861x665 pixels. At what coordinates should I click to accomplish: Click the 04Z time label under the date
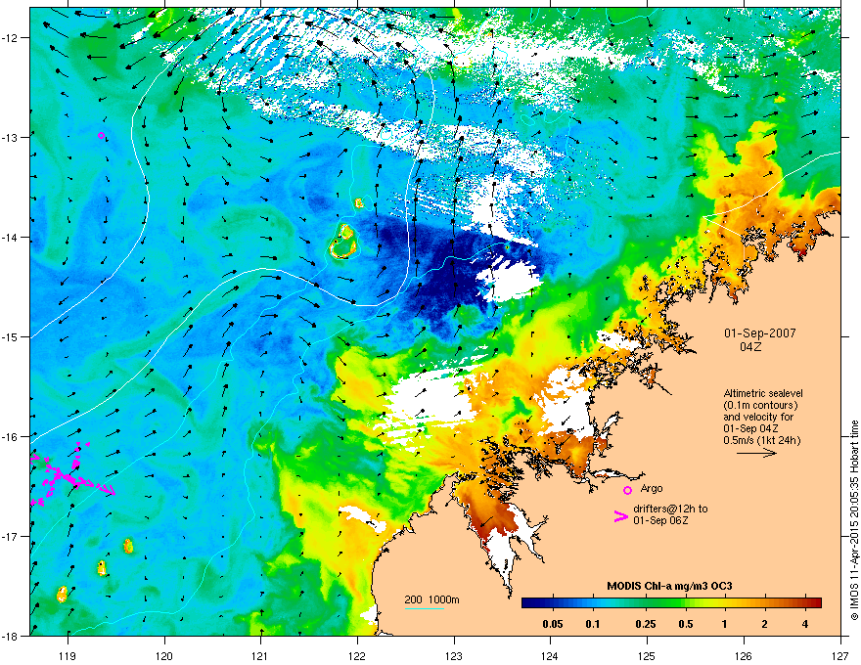[x=750, y=347]
